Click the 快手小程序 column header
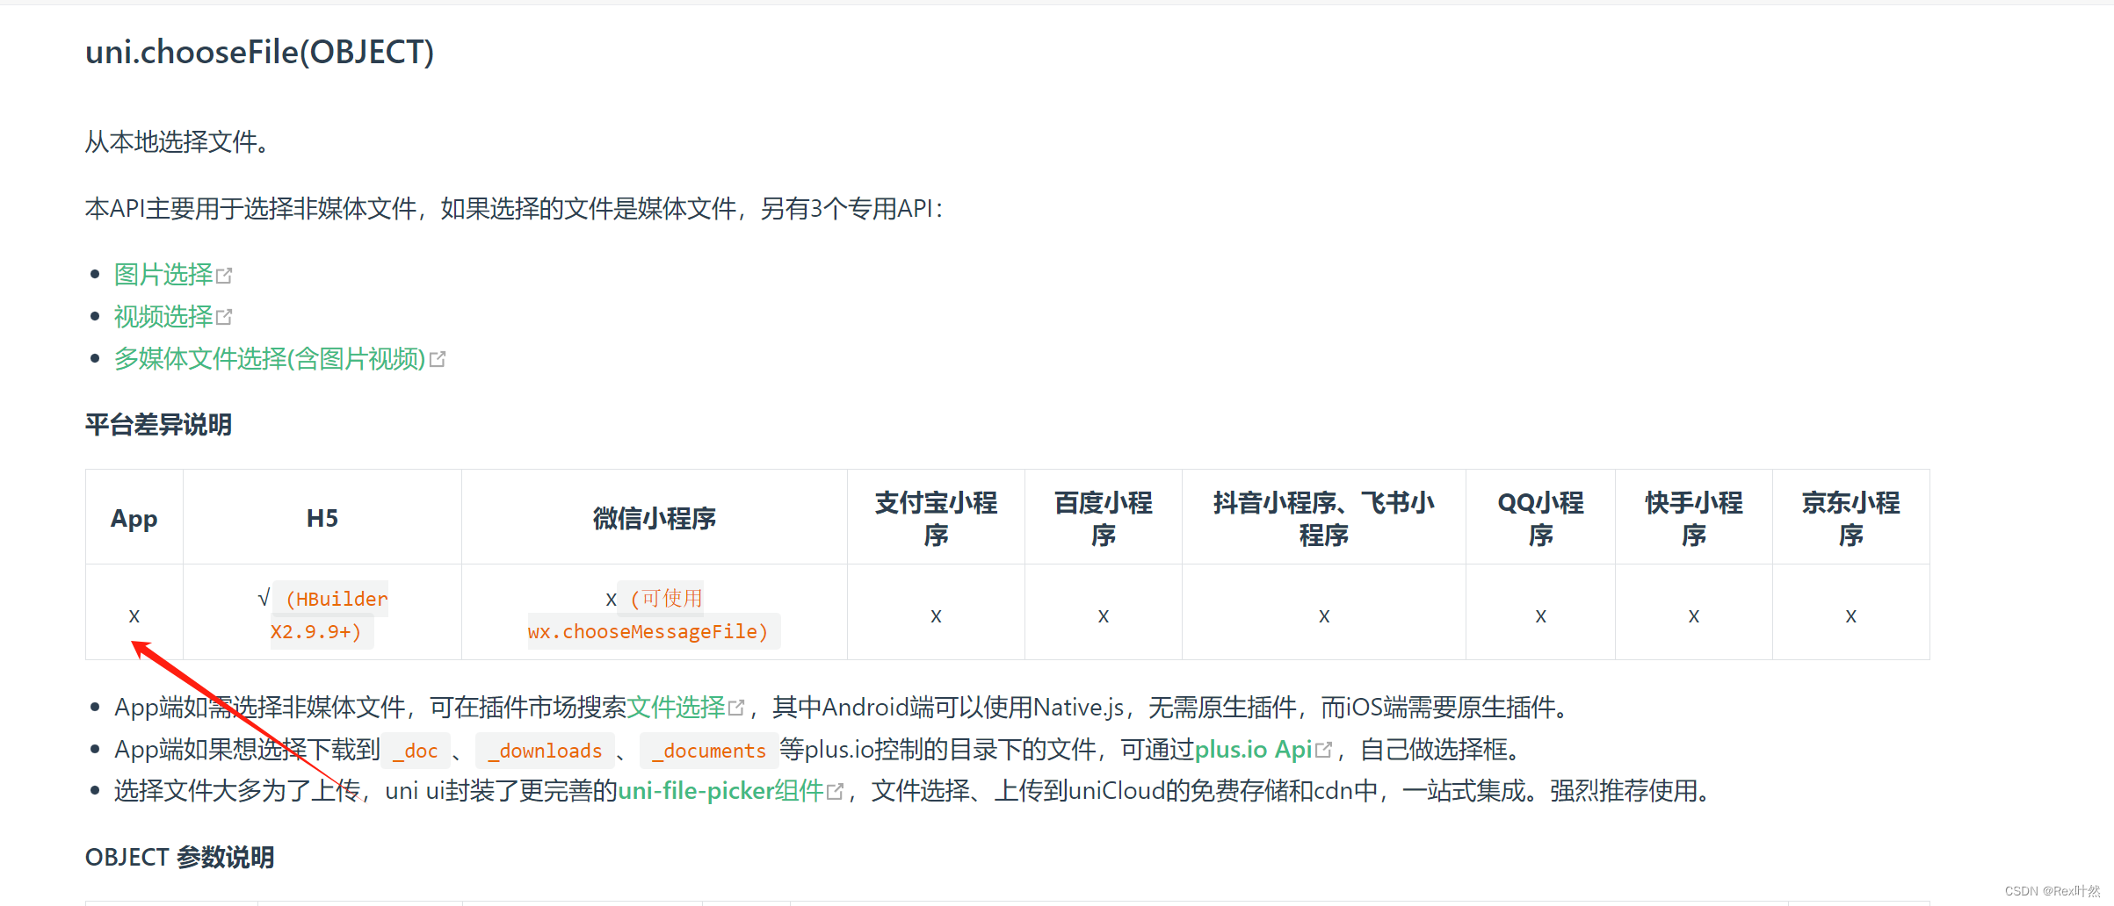 (1694, 518)
